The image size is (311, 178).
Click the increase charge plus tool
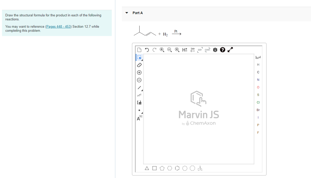(139, 73)
